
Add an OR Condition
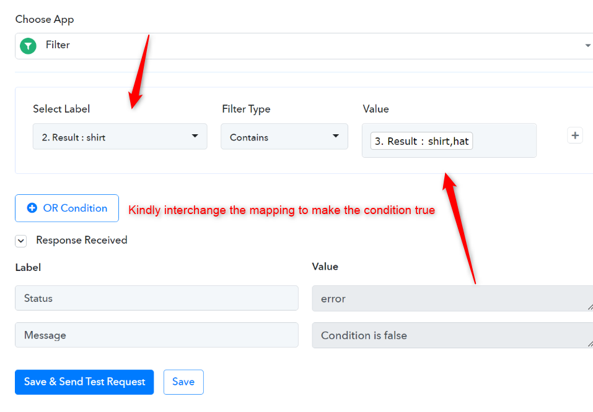(x=67, y=208)
